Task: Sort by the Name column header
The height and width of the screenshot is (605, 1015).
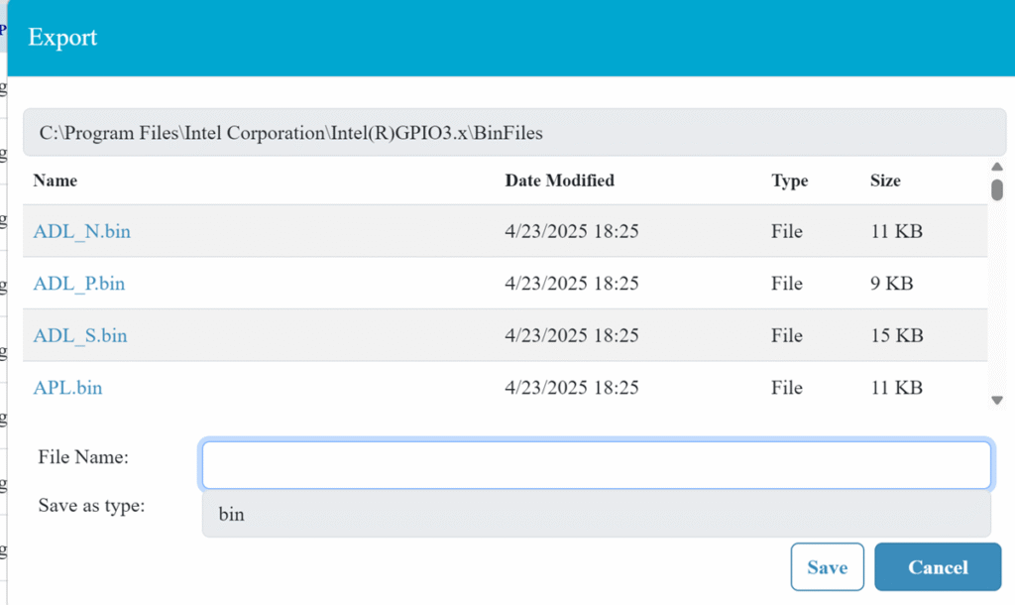Action: 56,181
